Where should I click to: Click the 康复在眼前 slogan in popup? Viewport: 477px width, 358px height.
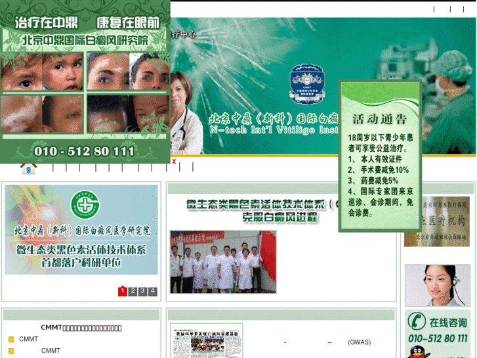[x=128, y=23]
